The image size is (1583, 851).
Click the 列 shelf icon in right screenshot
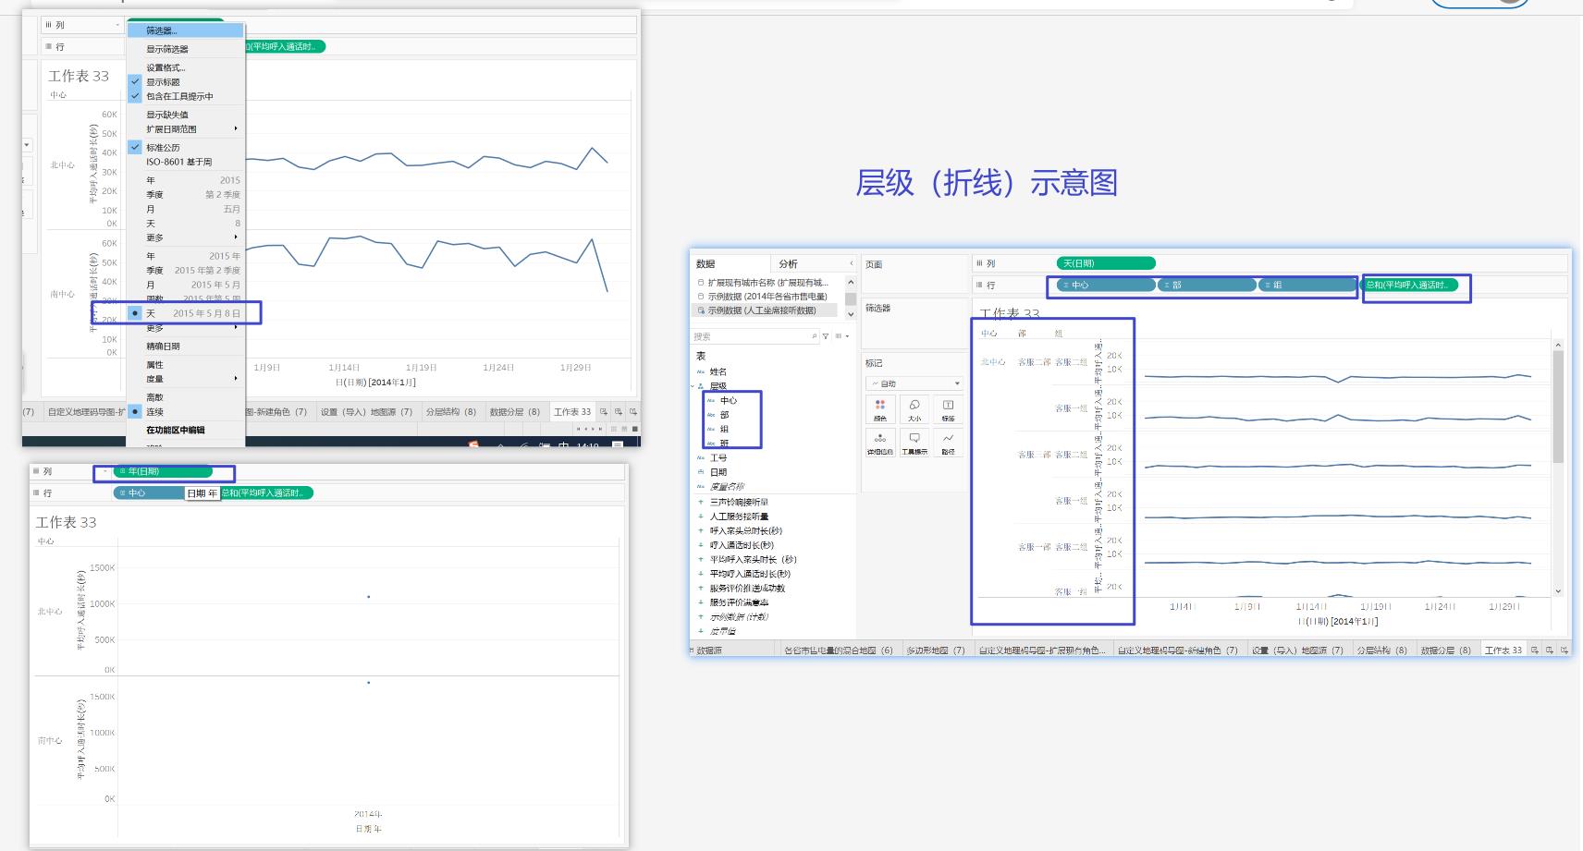point(980,263)
